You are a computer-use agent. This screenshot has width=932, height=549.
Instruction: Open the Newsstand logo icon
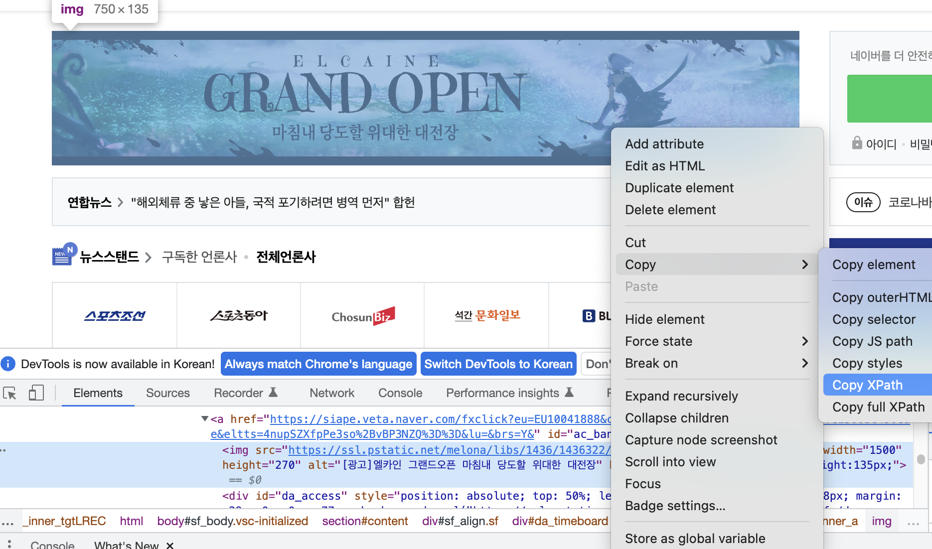click(x=64, y=255)
